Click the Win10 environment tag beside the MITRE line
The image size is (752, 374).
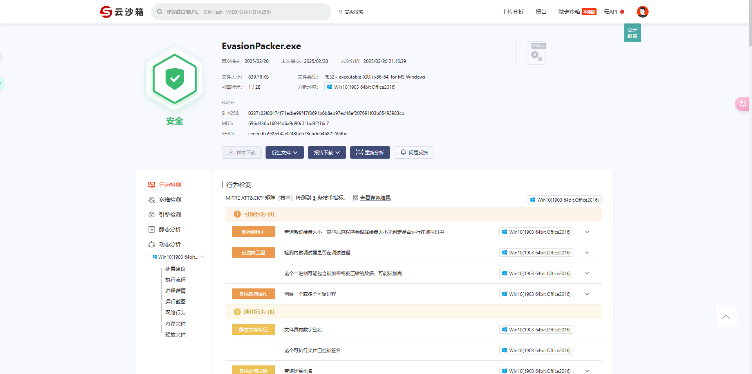click(564, 200)
